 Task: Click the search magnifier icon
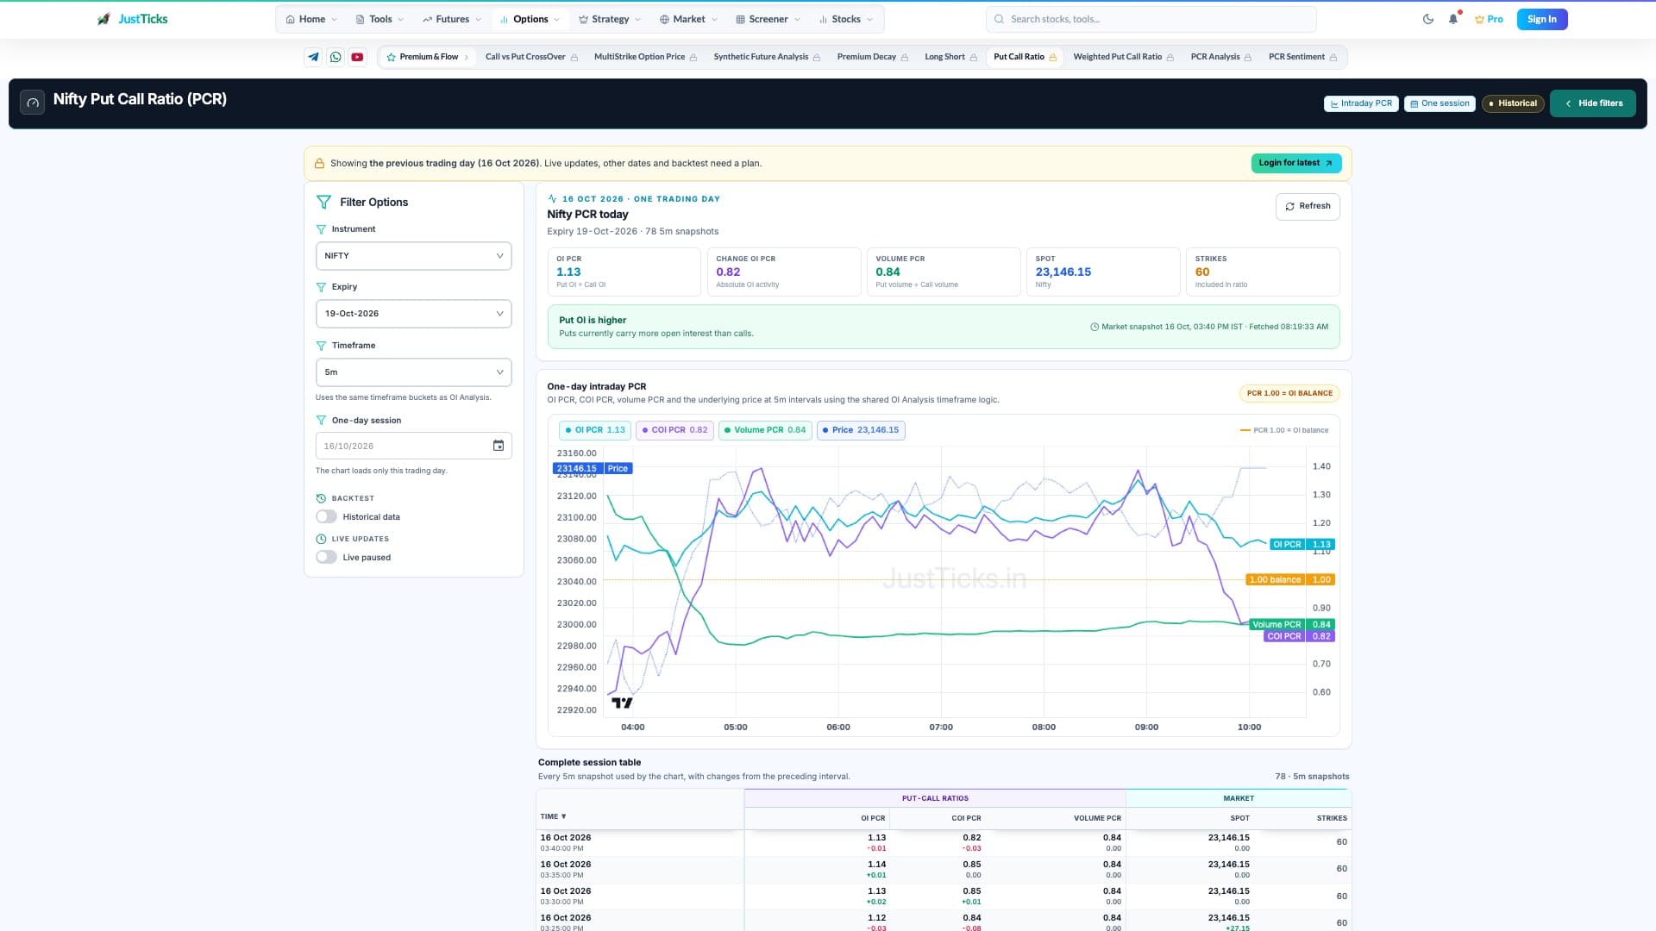[x=999, y=19]
